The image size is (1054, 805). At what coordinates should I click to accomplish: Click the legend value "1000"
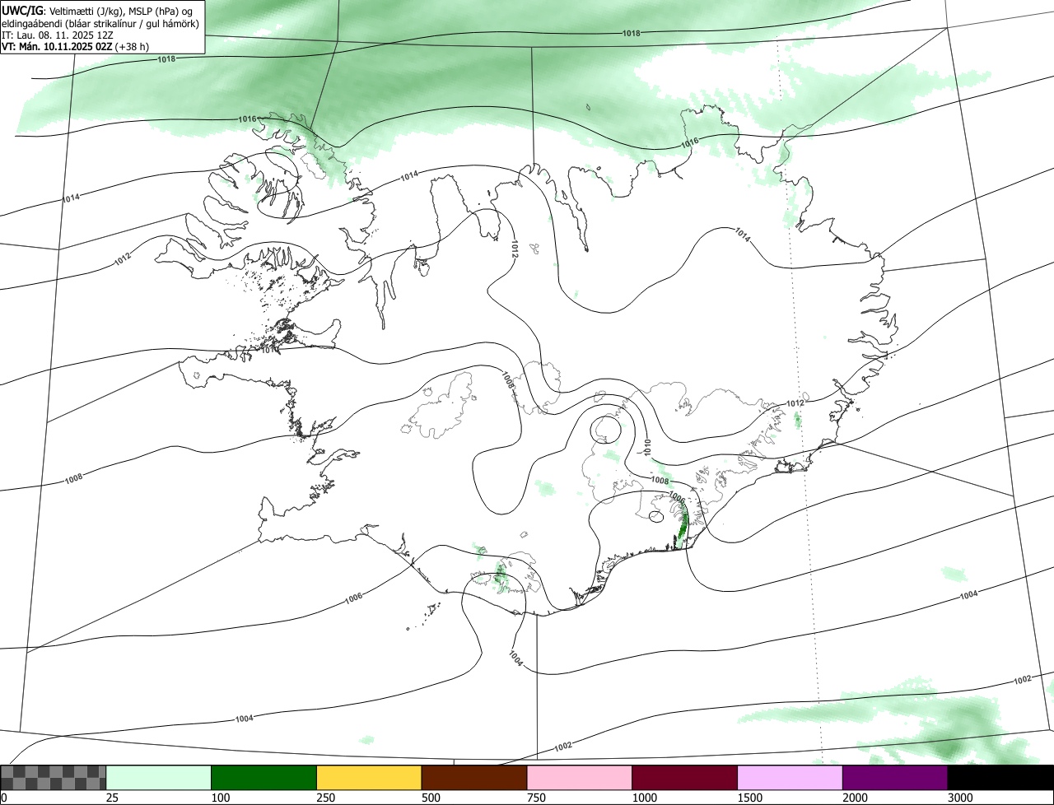pyautogui.click(x=644, y=798)
